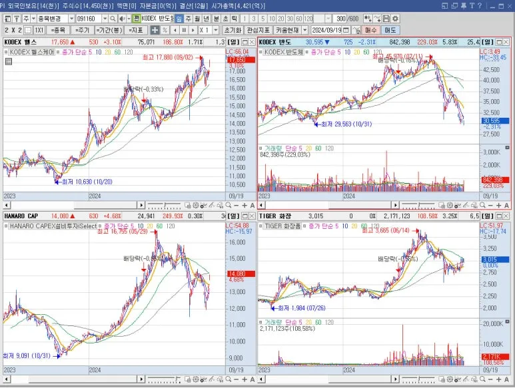Click plus zoom icon under HANARO CAP chart

pyautogui.click(x=245, y=379)
